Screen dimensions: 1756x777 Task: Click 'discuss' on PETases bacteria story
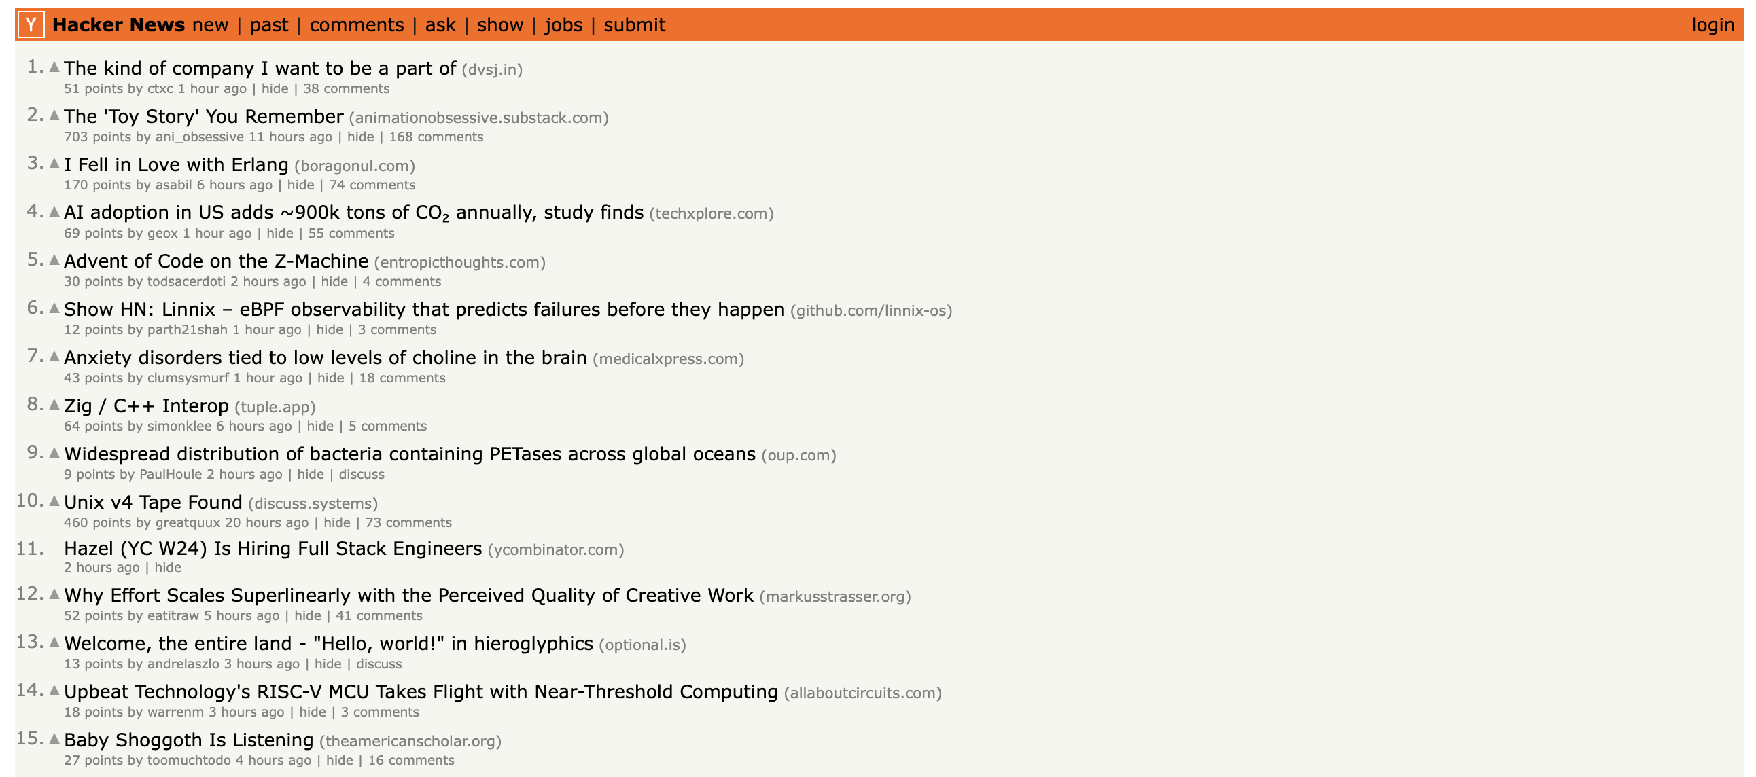[x=362, y=474]
